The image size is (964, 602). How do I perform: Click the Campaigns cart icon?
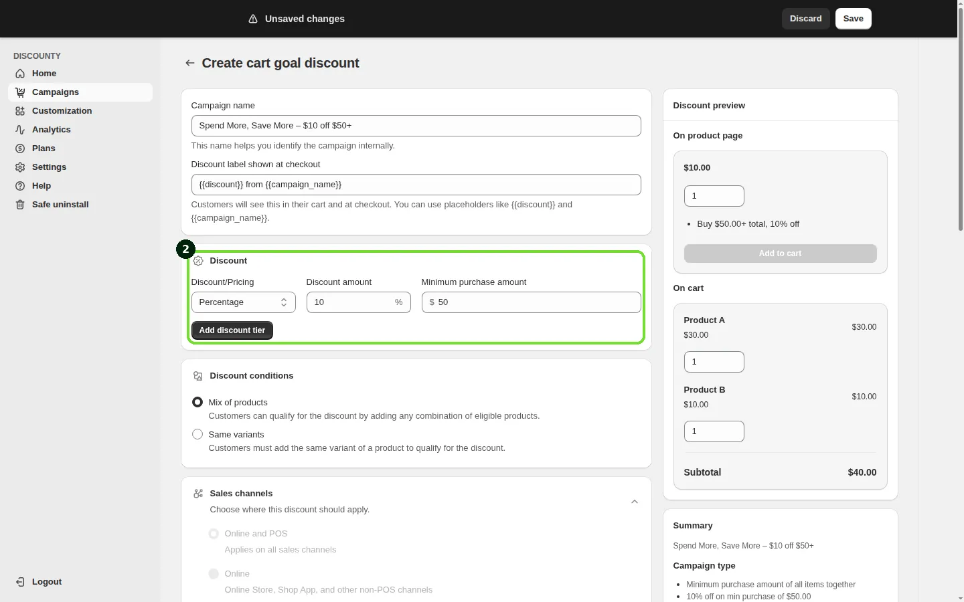[20, 92]
